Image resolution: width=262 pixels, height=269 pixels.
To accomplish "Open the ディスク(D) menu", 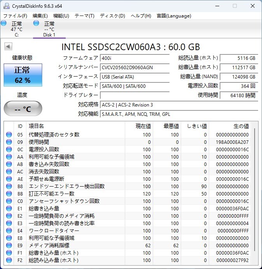I will point(113,16).
